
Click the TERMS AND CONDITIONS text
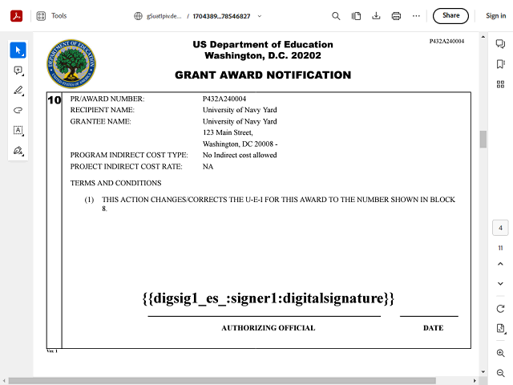point(115,183)
